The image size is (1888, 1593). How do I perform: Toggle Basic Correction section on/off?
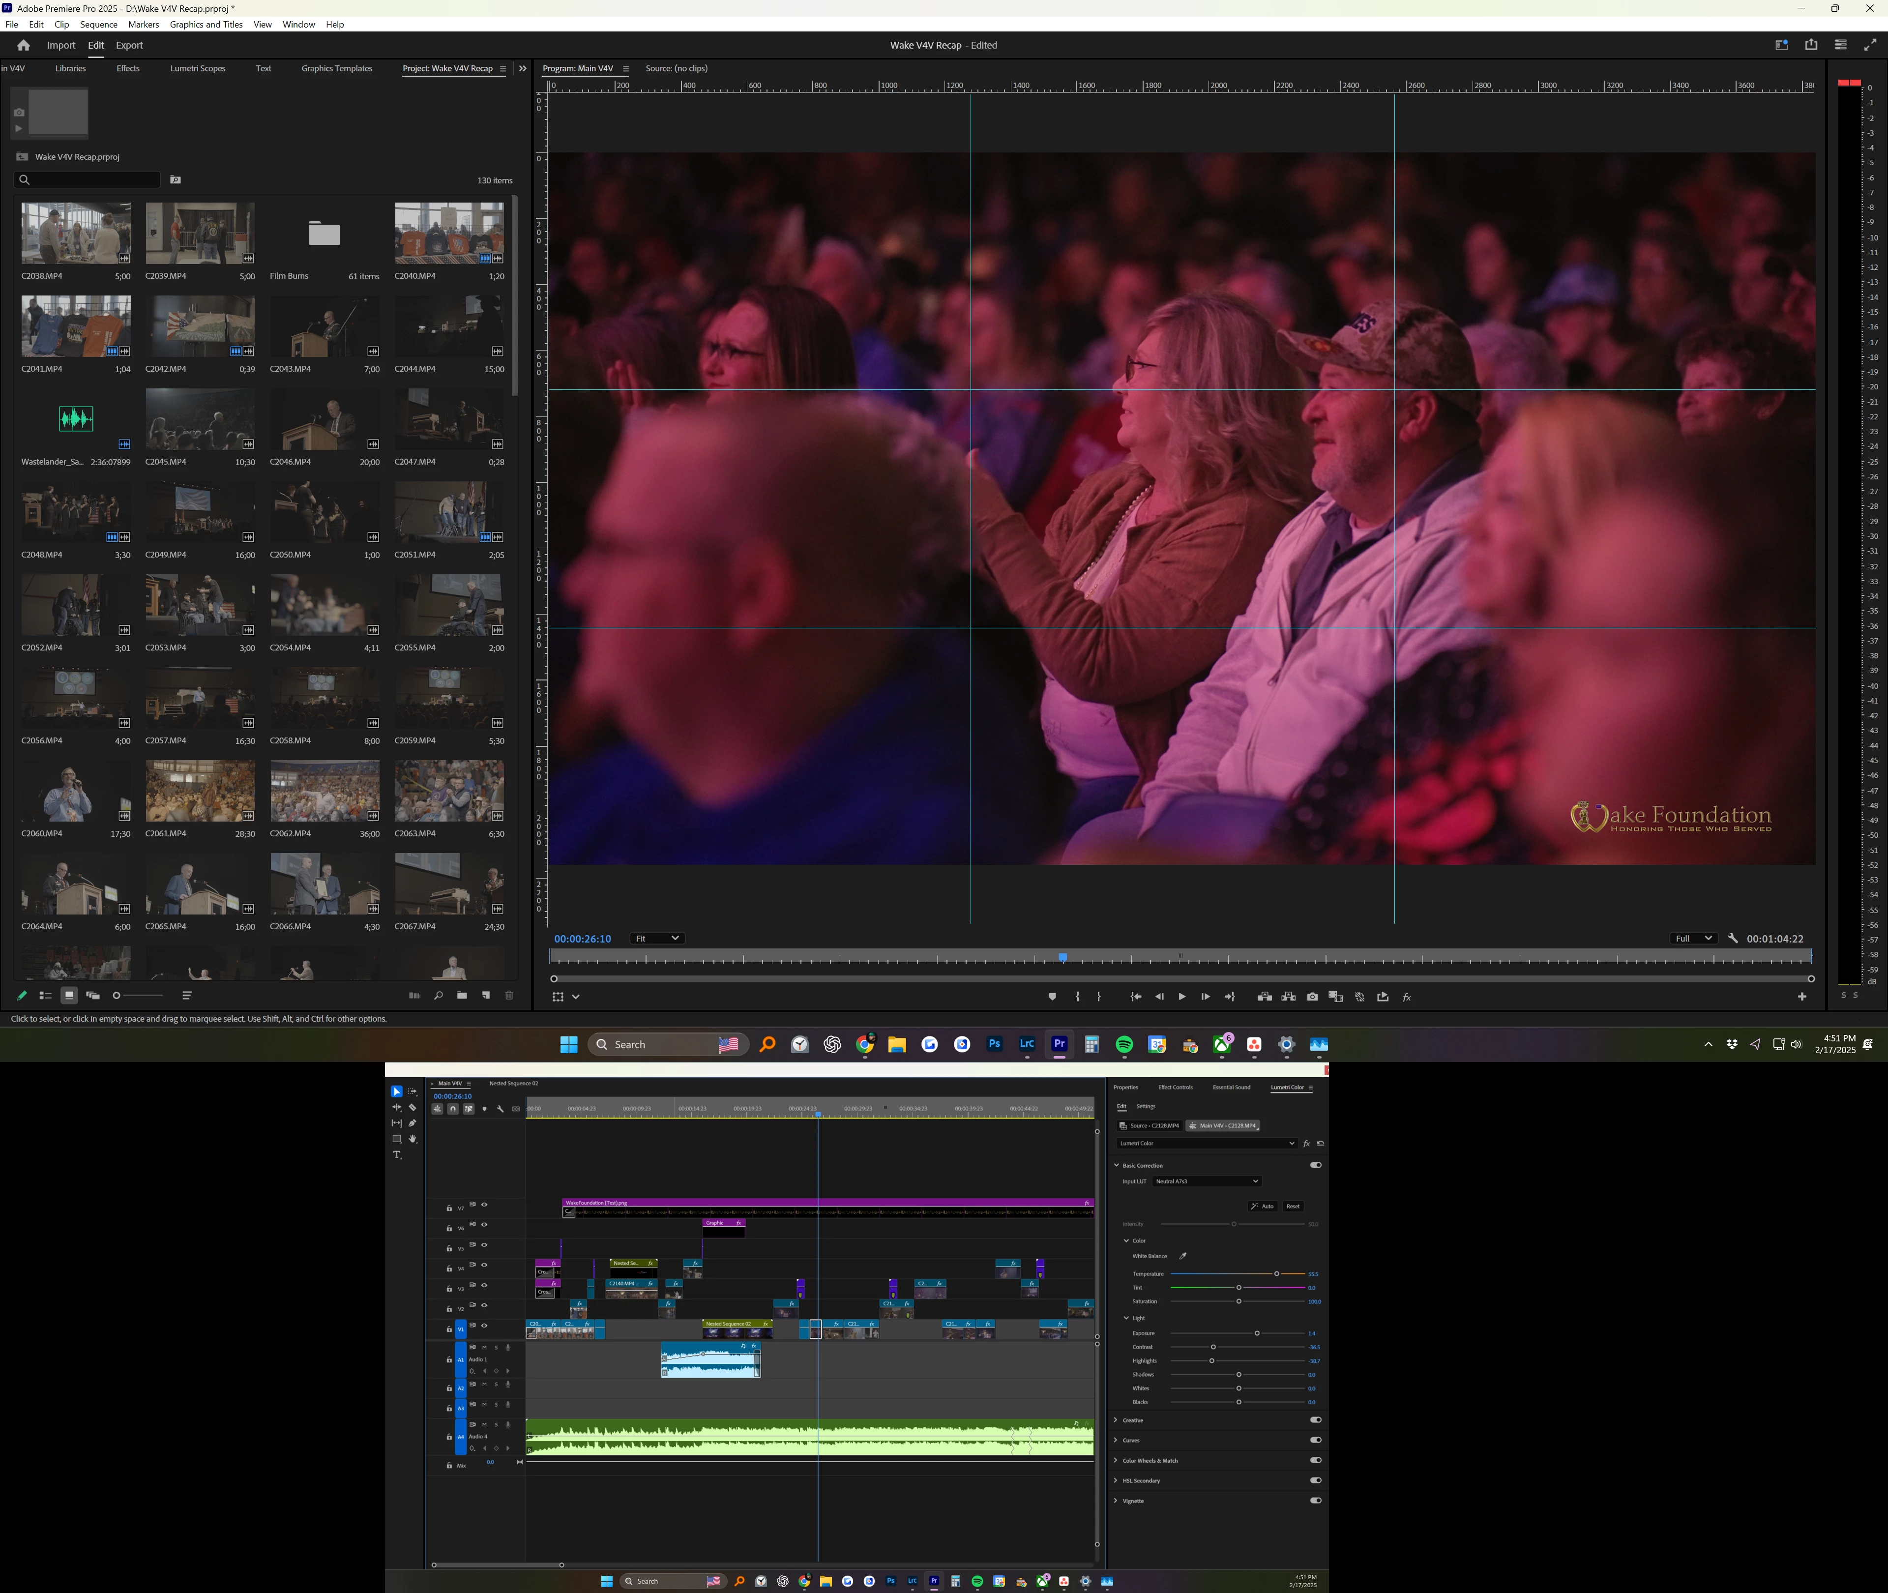(1316, 1165)
